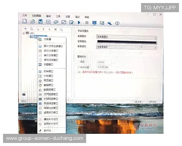Open the 背景图片 dropdown

[126, 37]
